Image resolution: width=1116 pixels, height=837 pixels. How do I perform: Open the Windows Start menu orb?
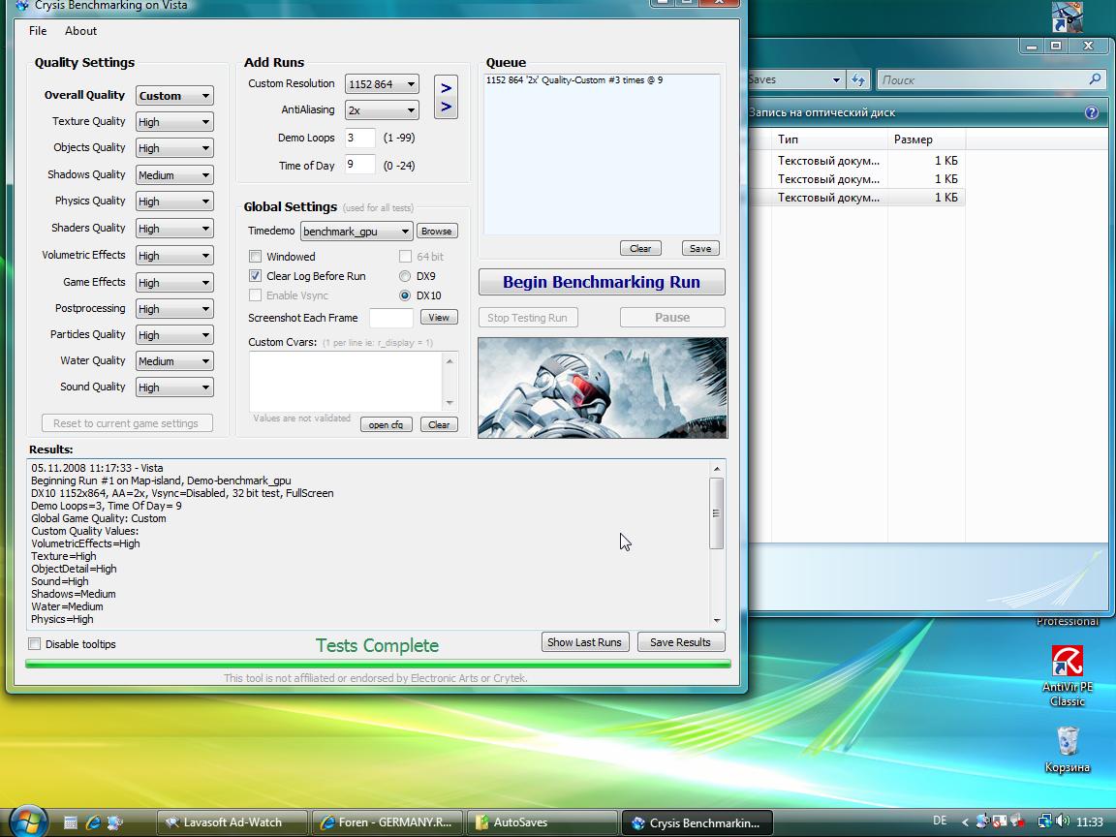click(28, 822)
